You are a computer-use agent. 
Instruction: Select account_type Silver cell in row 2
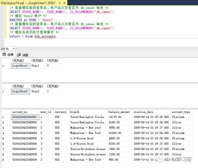pos(182,122)
